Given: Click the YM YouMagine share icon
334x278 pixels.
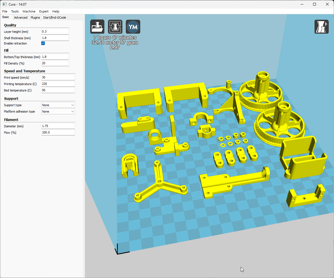Looking at the screenshot, I should [x=133, y=27].
